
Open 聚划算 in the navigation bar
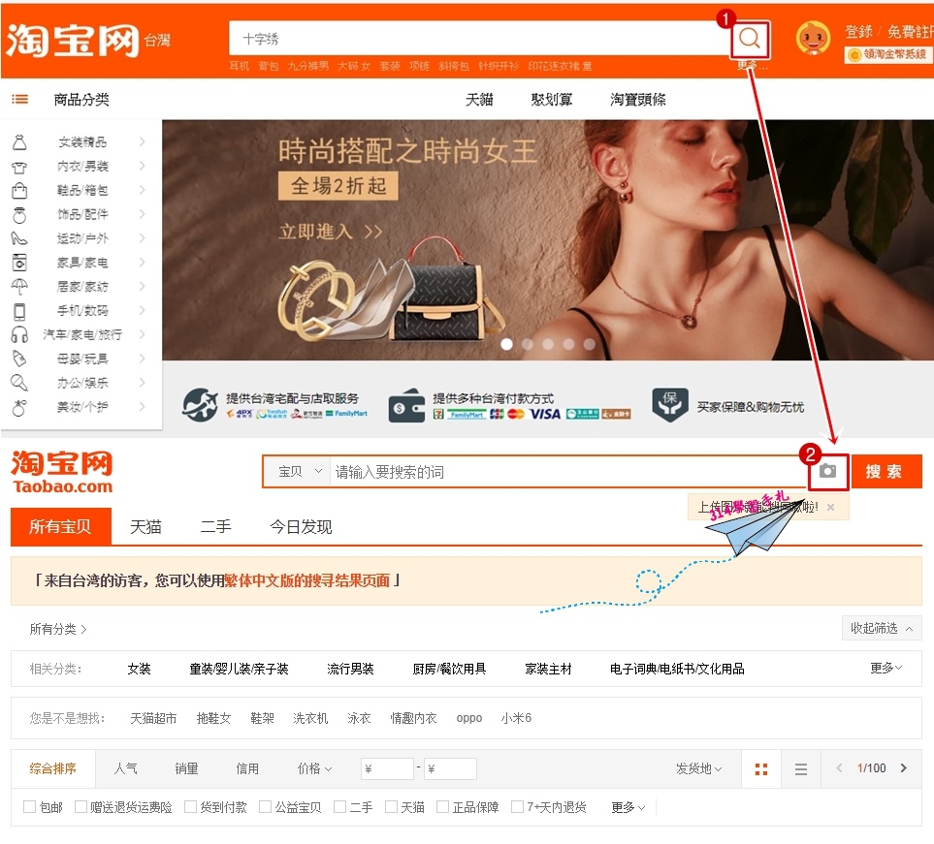point(552,100)
